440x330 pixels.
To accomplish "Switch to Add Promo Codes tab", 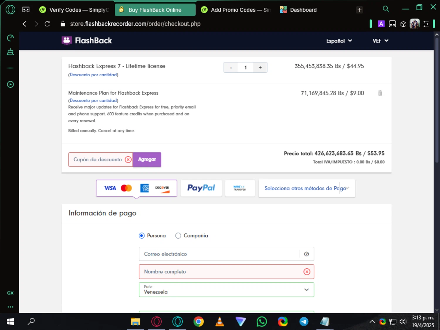I will pos(236,10).
